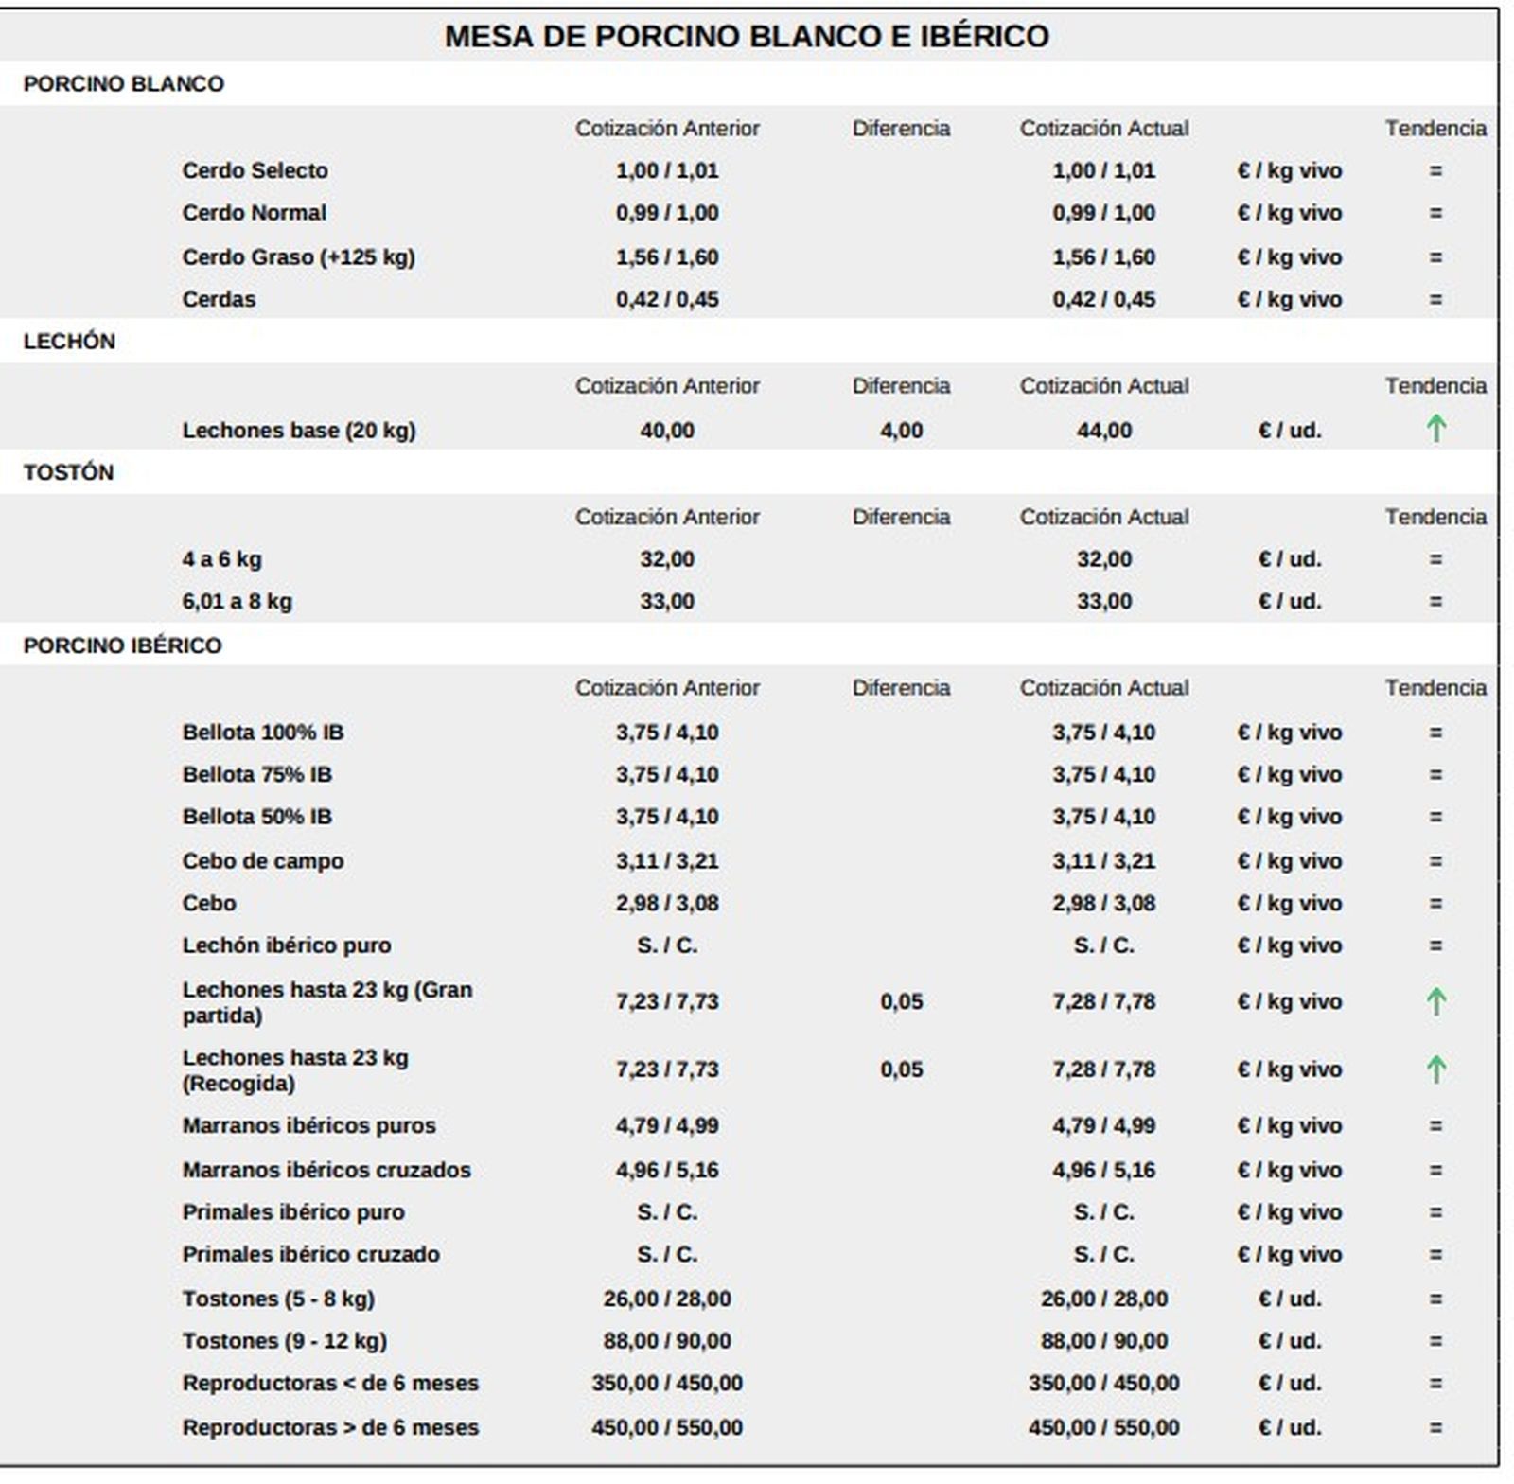Click the Marranos ibéricos cruzados row label
Viewport: 1514px width, 1484px height.
(326, 1170)
